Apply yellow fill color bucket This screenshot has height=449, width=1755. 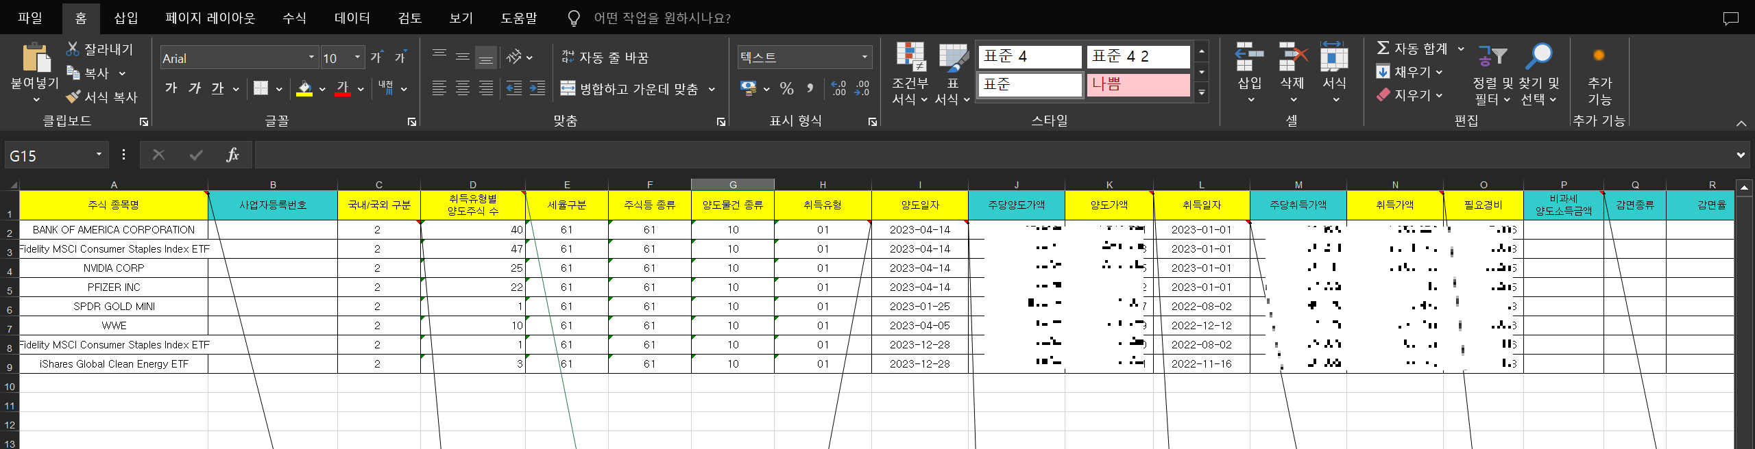coord(304,88)
